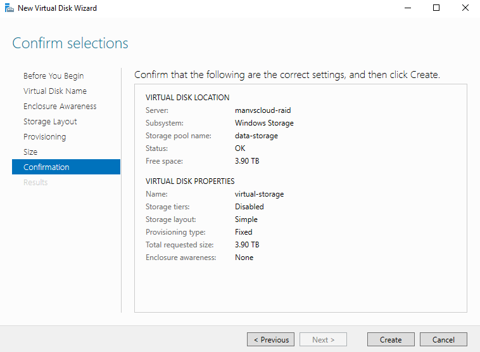Click the Subsystem label
The height and width of the screenshot is (352, 480).
[165, 123]
